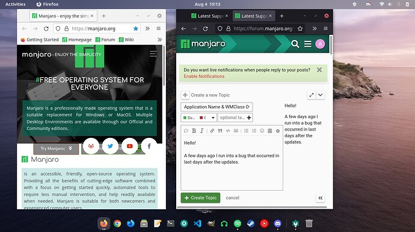
Task: Expand the Try Manjaro dropdown button
Action: click(x=56, y=148)
